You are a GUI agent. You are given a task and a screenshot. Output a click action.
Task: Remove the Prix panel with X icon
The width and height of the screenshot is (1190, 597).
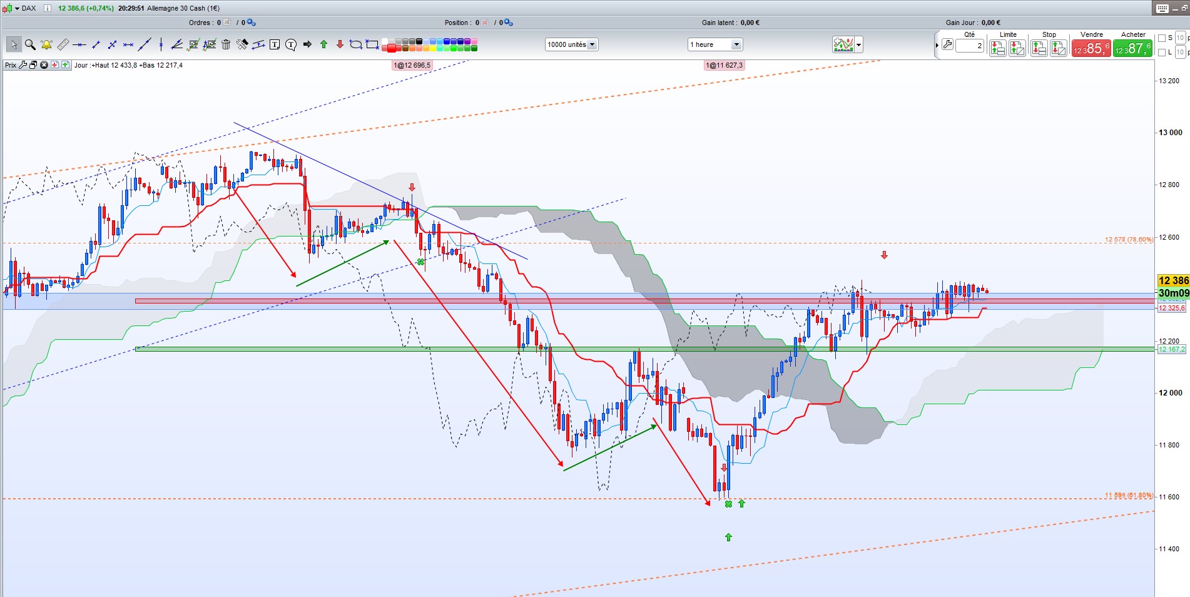[x=44, y=65]
